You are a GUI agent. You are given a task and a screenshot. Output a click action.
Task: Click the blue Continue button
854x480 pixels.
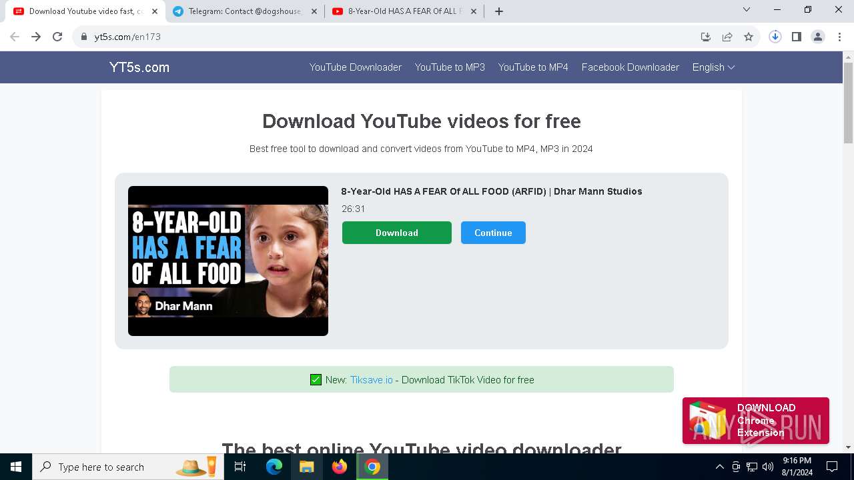(x=493, y=233)
